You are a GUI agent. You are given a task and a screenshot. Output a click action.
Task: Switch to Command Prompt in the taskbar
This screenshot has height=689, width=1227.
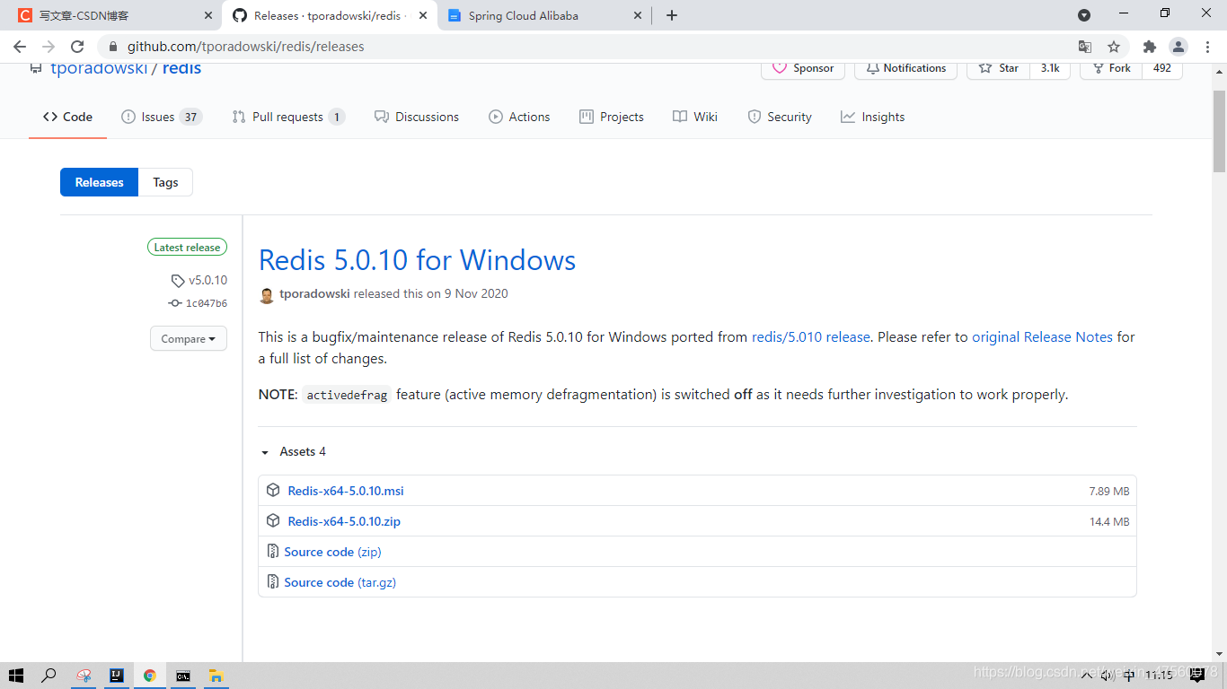[183, 676]
